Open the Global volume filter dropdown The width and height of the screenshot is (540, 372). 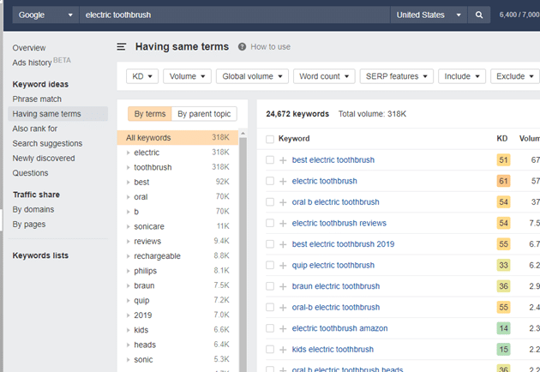pyautogui.click(x=252, y=76)
